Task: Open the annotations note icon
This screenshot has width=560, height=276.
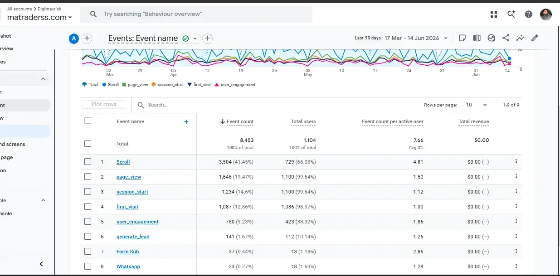Action: 462,38
